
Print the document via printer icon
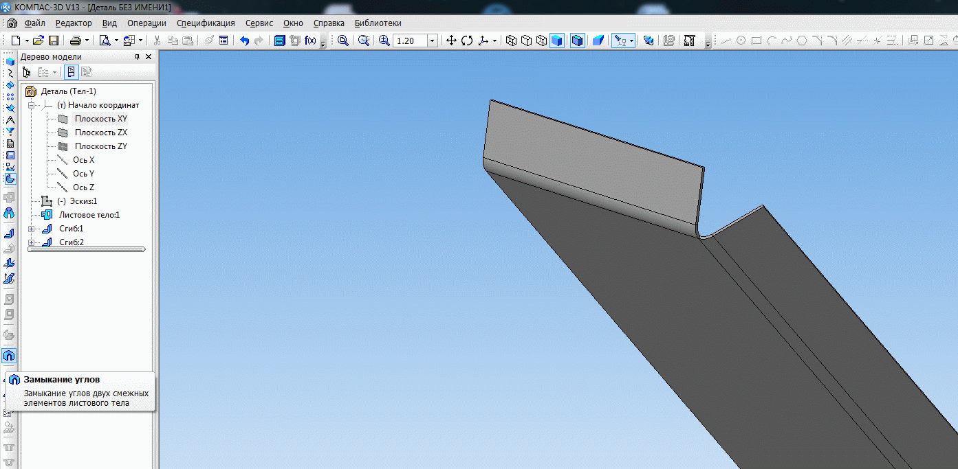point(76,41)
